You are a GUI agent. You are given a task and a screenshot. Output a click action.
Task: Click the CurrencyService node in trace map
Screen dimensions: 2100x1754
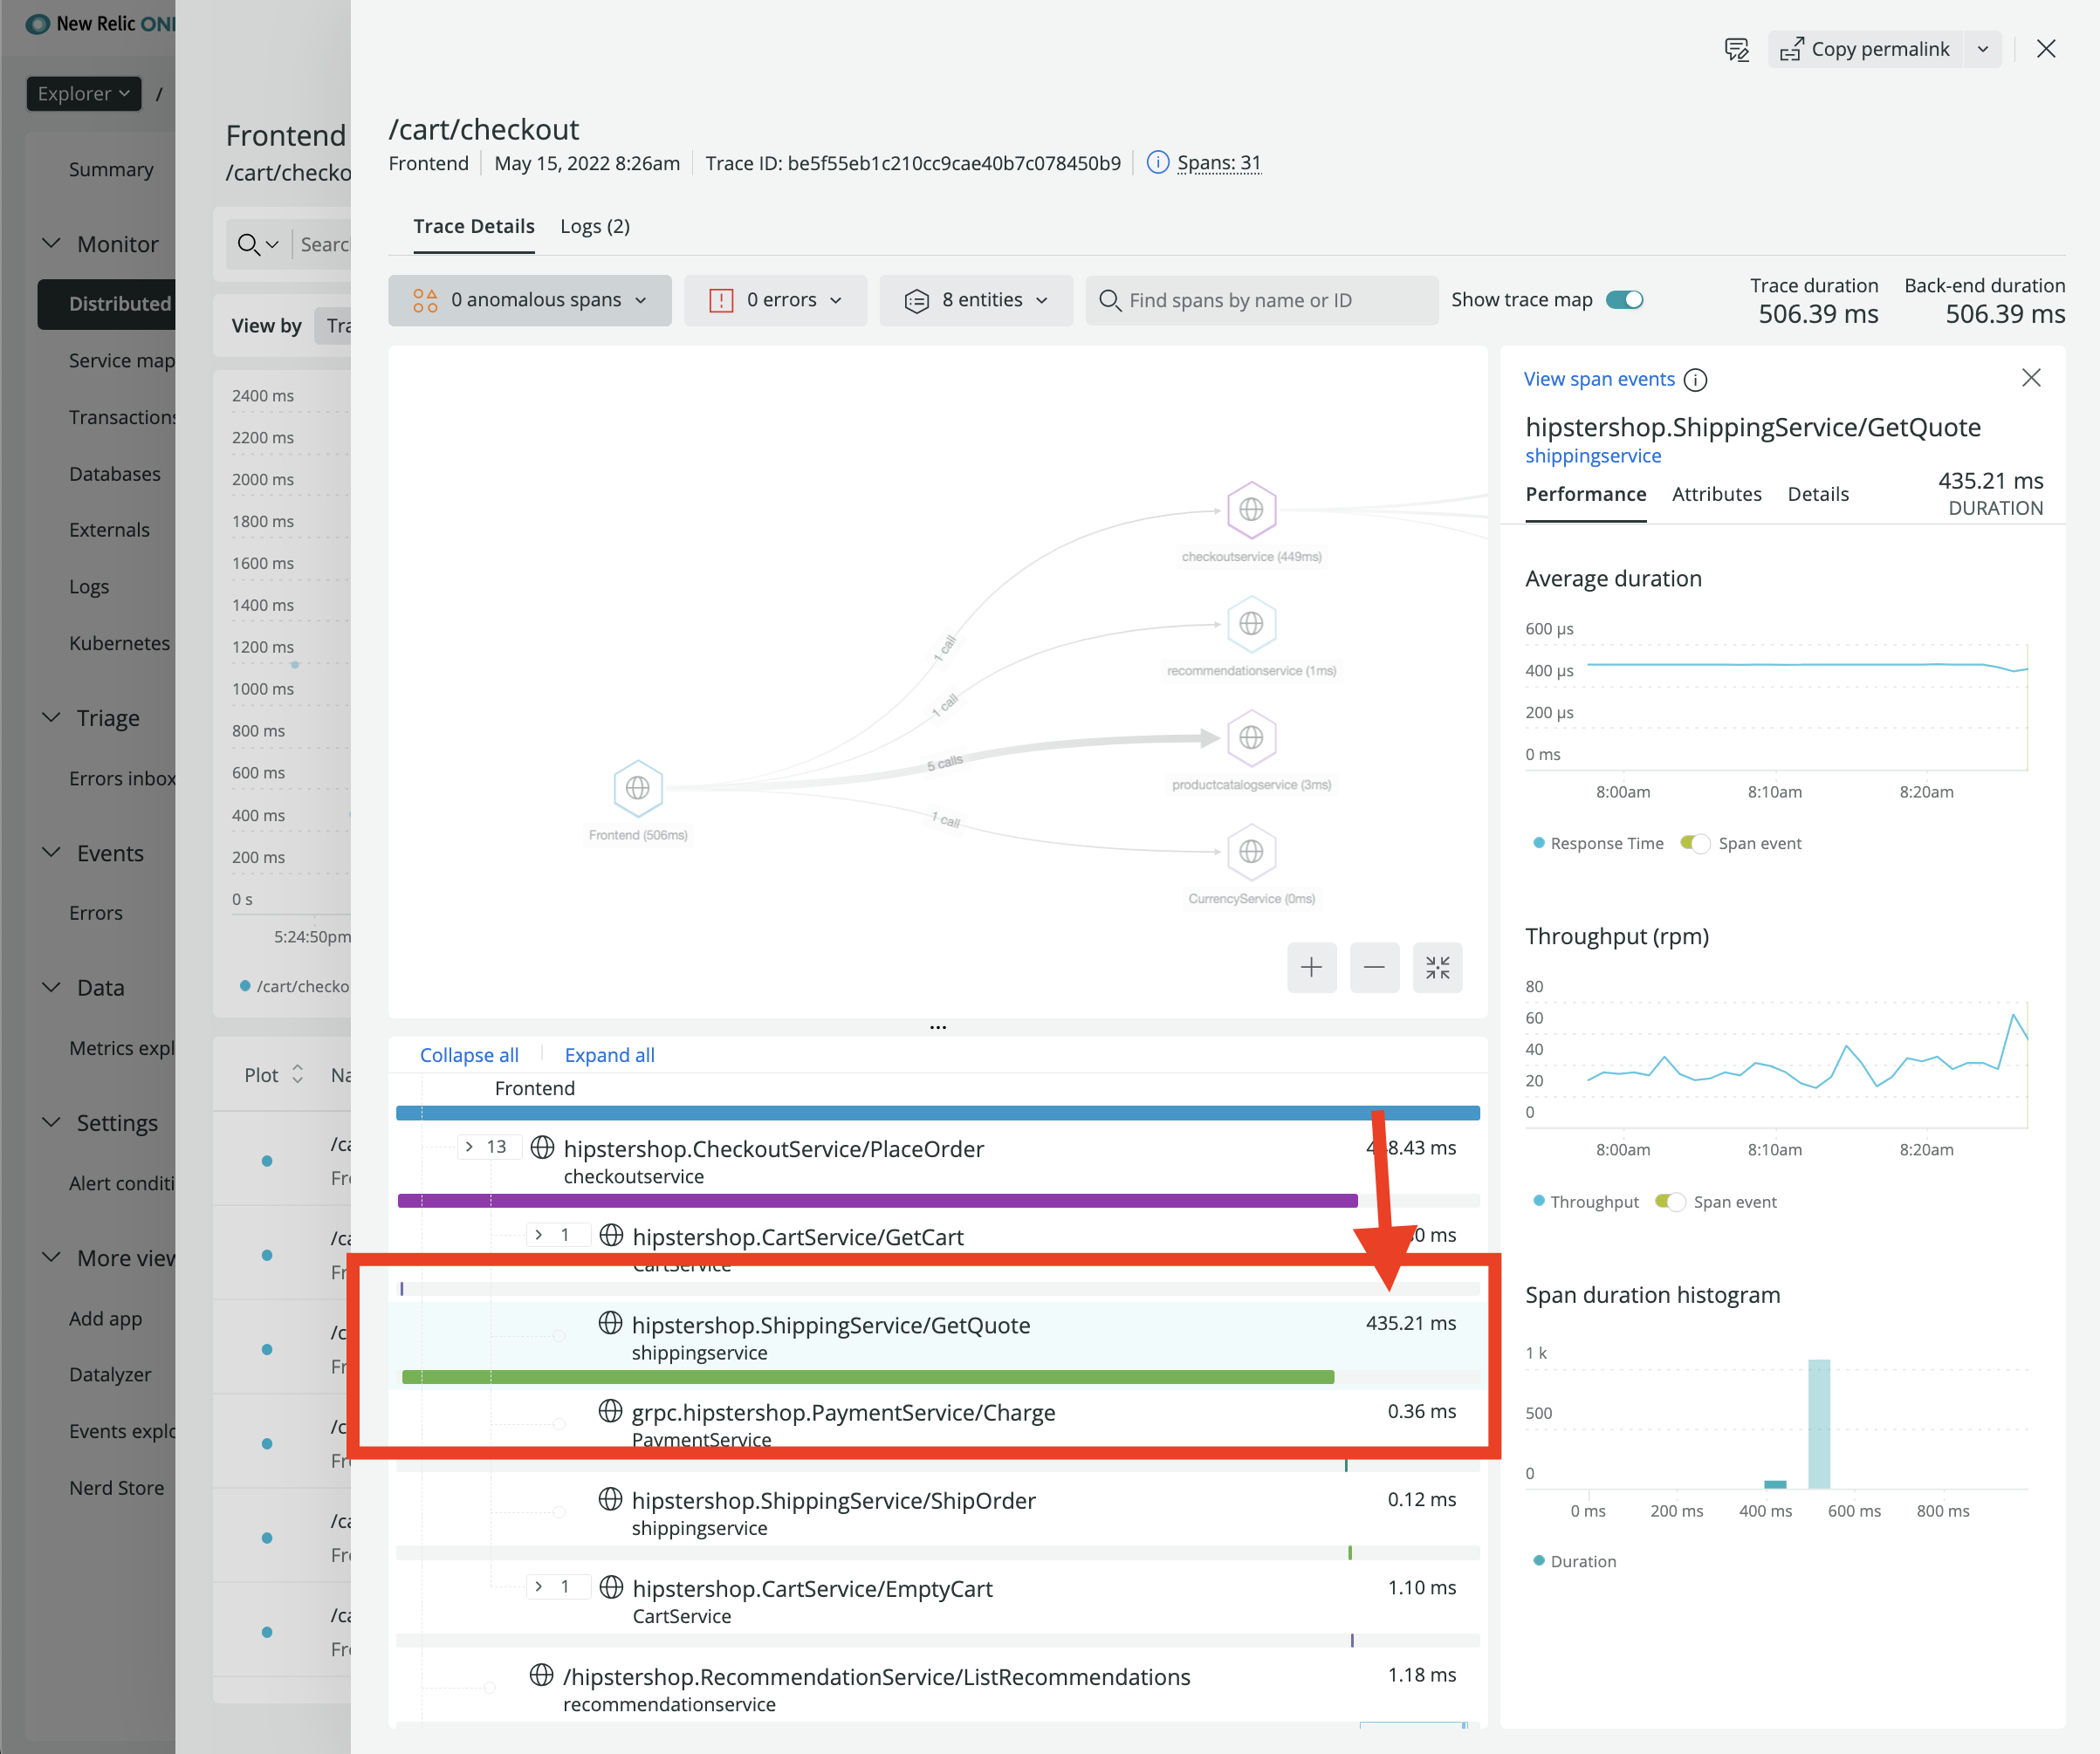(x=1251, y=852)
